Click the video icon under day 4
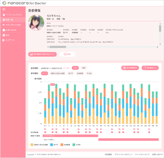The image size is (164, 158). tap(56, 129)
